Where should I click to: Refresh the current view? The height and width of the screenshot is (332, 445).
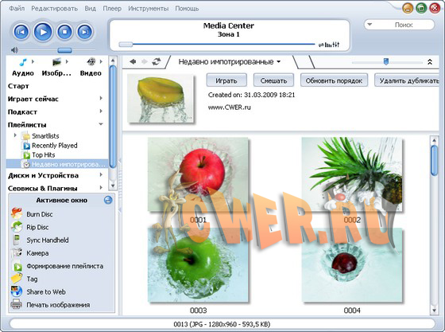[x=157, y=61]
